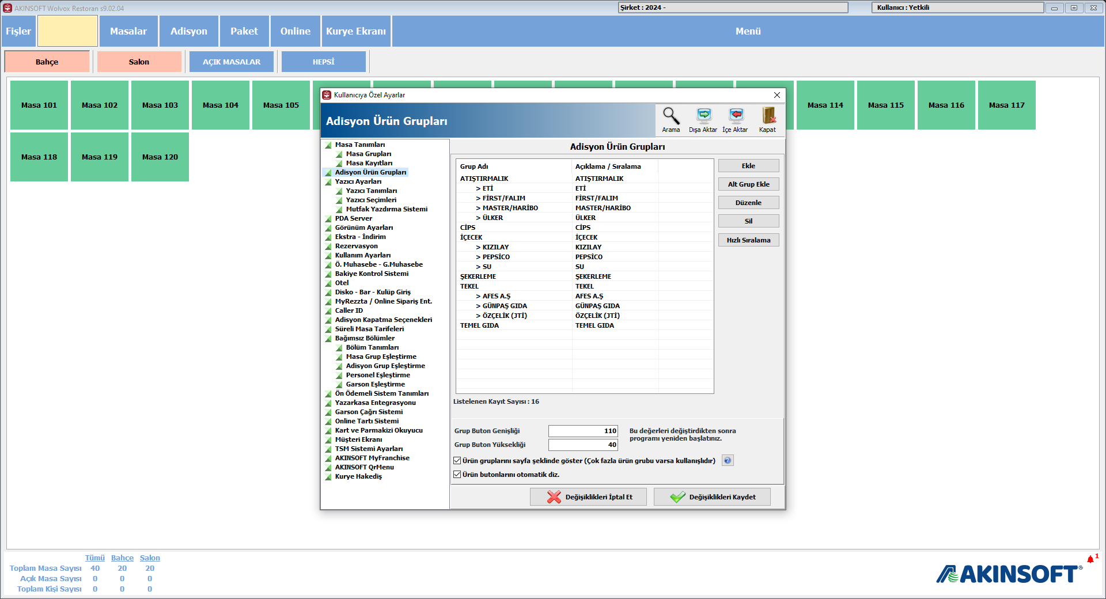Image resolution: width=1106 pixels, height=599 pixels.
Task: Filter tables by Salon section
Action: pos(139,62)
